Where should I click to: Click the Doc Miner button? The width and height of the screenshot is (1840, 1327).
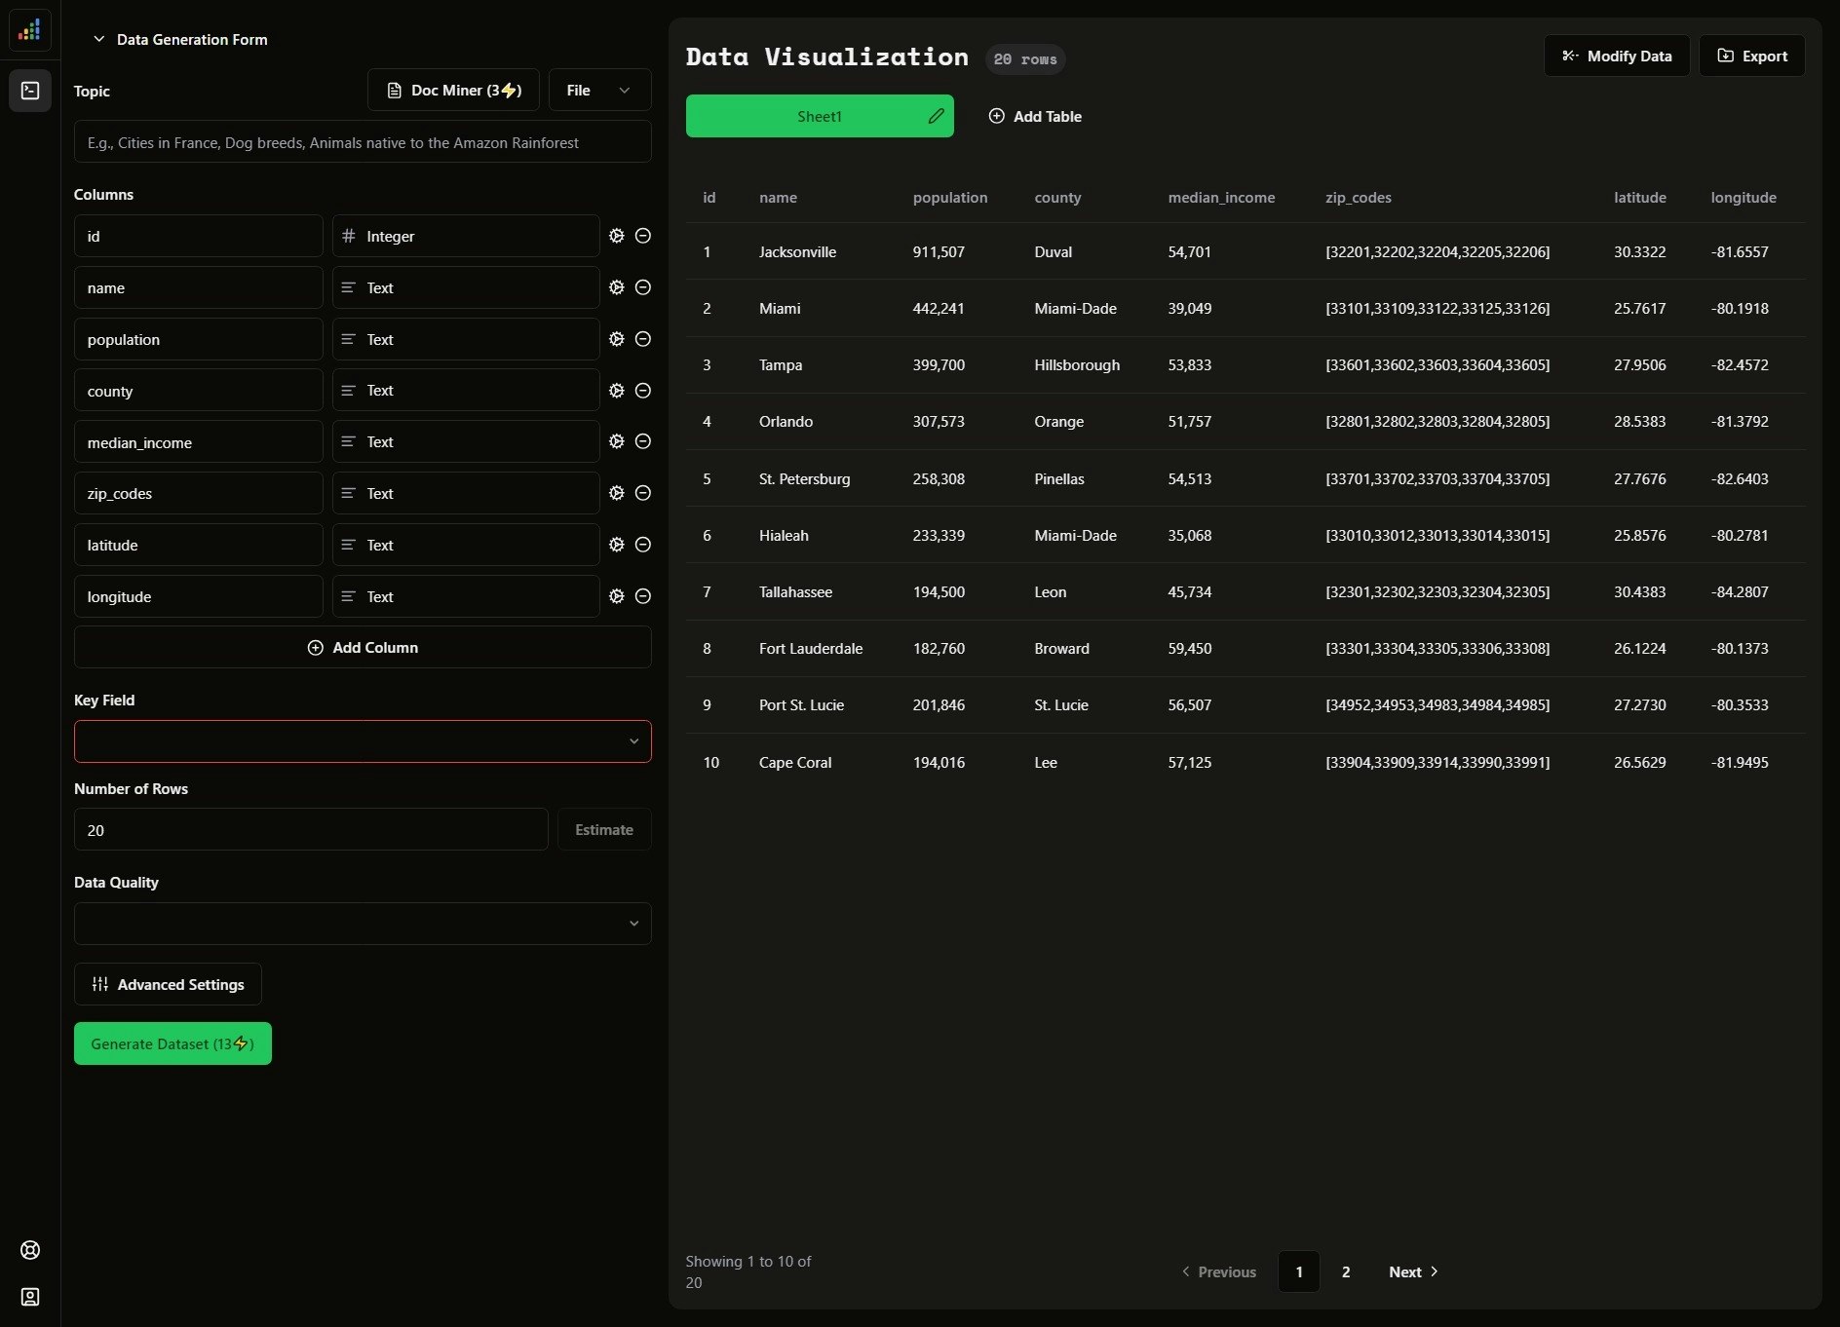coord(453,91)
